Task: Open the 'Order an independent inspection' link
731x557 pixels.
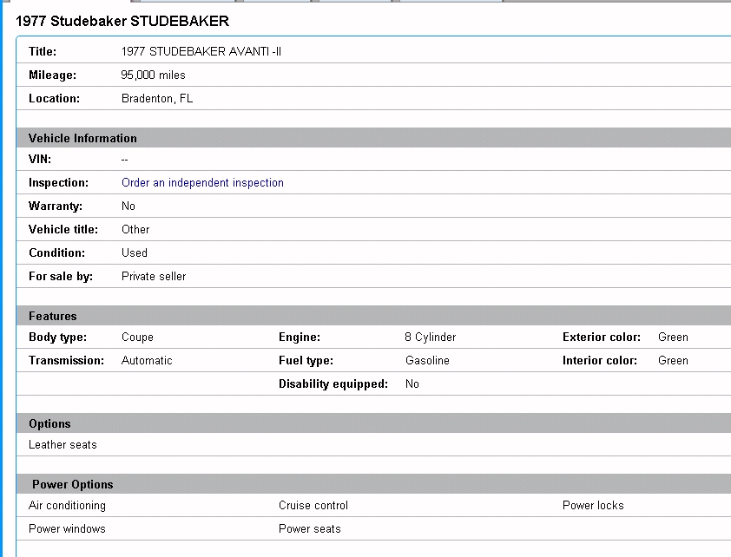Action: point(202,182)
